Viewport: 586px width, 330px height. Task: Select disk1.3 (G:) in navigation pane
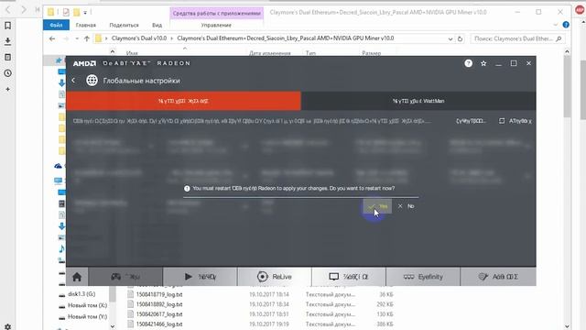(x=81, y=294)
